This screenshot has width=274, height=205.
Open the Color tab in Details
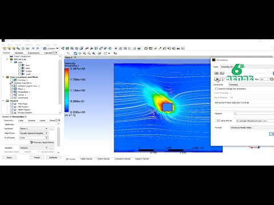(21, 121)
